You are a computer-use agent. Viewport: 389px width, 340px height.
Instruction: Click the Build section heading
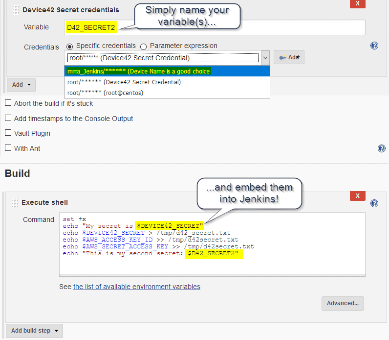pyautogui.click(x=18, y=173)
